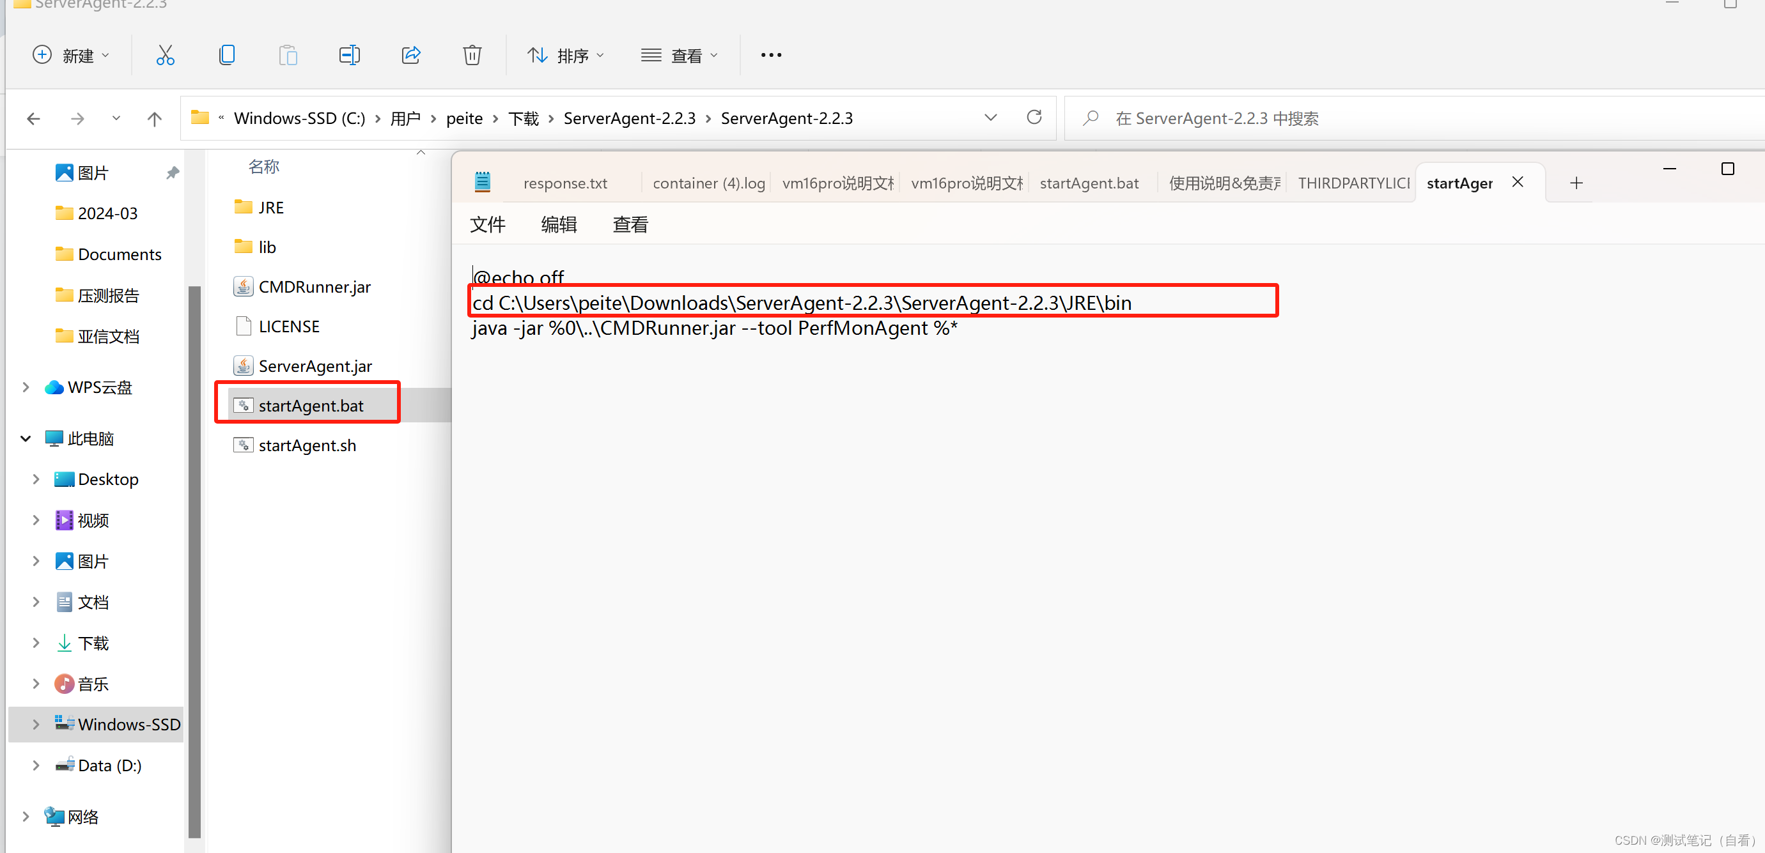This screenshot has height=853, width=1765.
Task: Expand the Windows-SSD tree node
Action: click(36, 725)
